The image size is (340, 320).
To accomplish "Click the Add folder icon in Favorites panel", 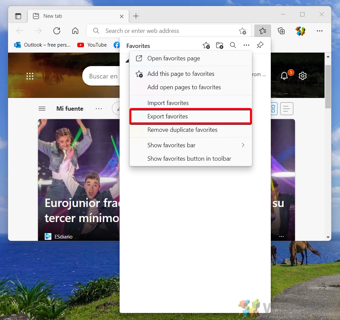I will coord(219,45).
